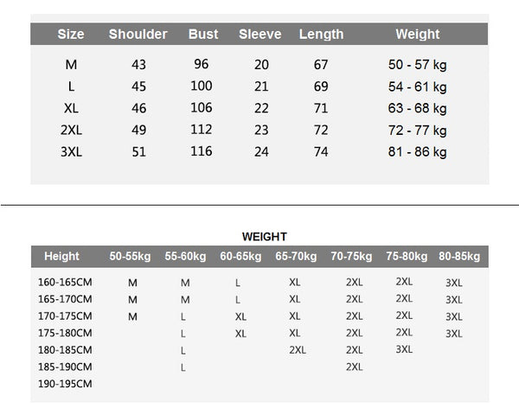Click the 175-180CM height row label

[x=65, y=333]
